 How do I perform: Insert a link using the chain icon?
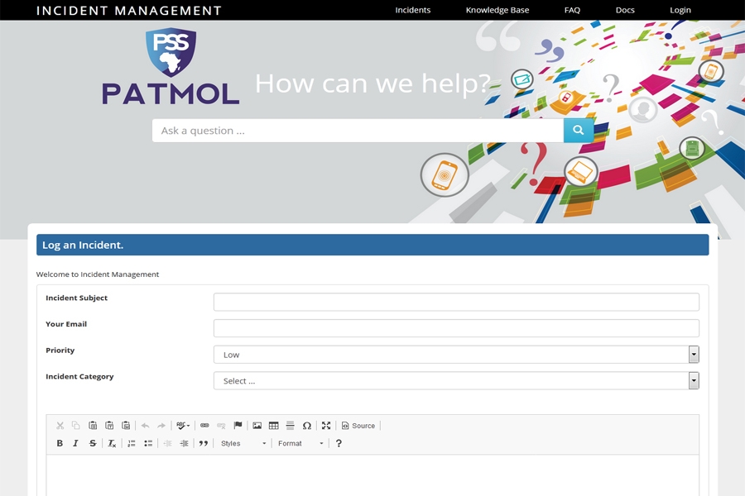(x=204, y=426)
